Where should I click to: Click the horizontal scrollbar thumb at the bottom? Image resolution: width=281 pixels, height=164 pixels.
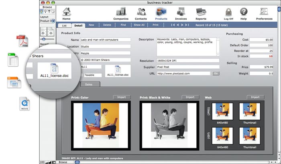pos(77,162)
